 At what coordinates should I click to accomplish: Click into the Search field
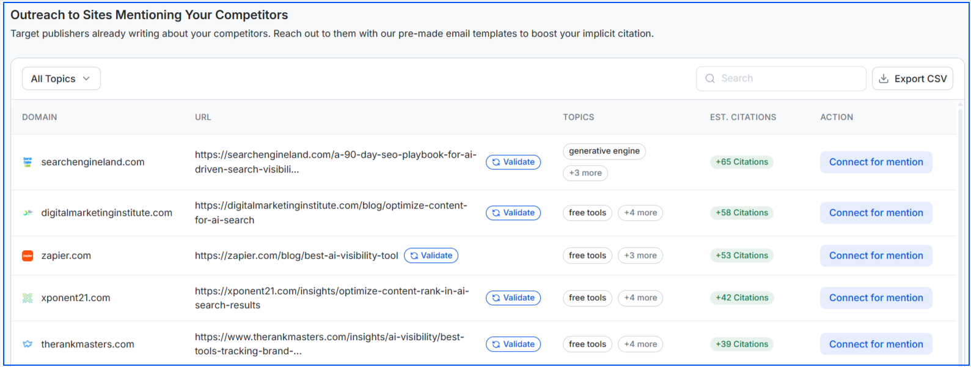click(x=781, y=78)
